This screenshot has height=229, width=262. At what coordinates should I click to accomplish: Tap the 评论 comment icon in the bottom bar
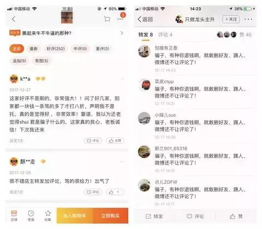(195, 216)
